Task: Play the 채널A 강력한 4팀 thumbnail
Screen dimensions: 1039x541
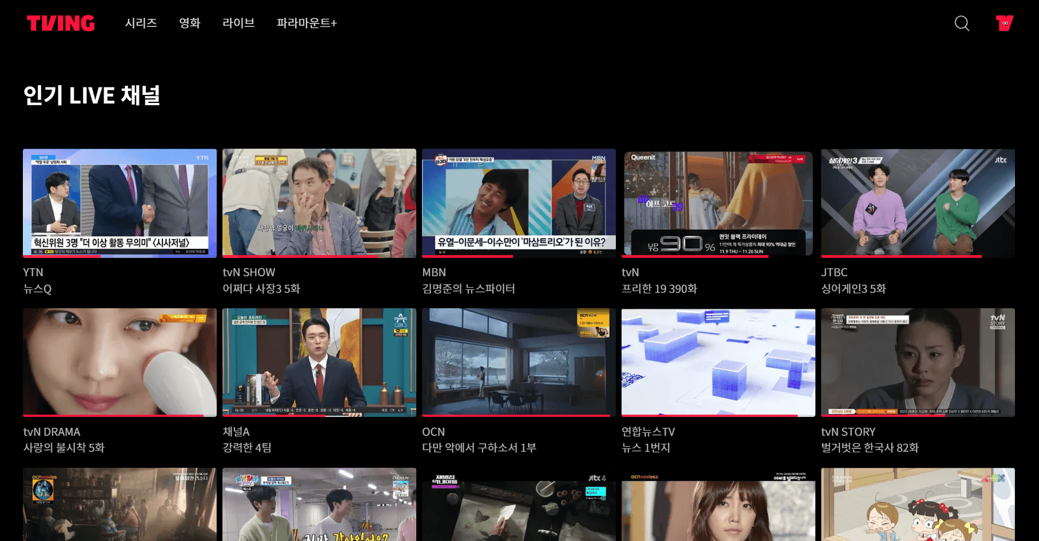Action: (x=319, y=363)
